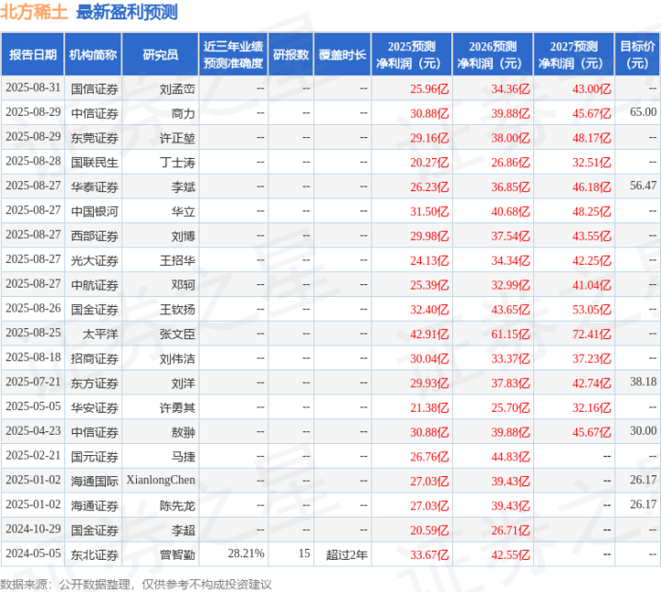Viewport: 661px width, 592px height.
Task: Click analyst name 敖翀
Action: 183,432
